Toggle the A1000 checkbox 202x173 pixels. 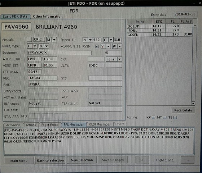[x=97, y=46]
